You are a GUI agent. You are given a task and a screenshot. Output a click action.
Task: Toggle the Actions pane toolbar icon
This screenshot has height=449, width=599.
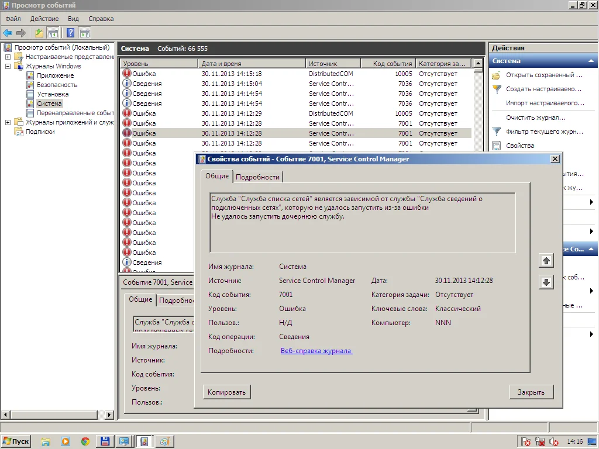tap(85, 33)
